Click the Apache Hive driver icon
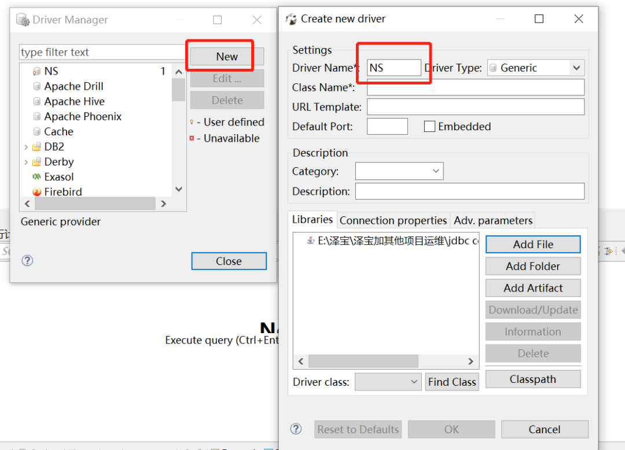This screenshot has width=625, height=450. pyautogui.click(x=36, y=102)
